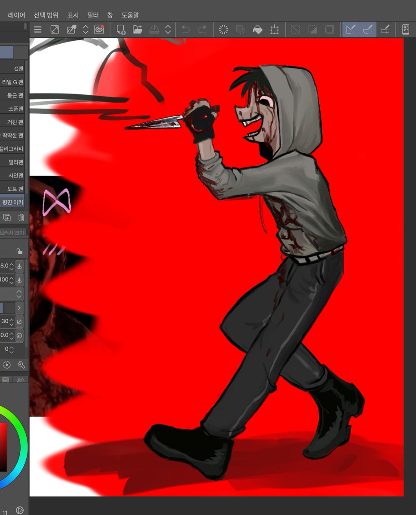Redo the last undone action
Screen dimensions: 416x515
tap(202, 30)
